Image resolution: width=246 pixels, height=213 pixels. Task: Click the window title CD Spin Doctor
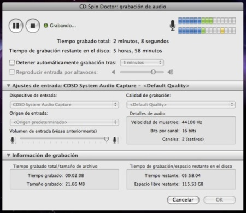(122, 7)
